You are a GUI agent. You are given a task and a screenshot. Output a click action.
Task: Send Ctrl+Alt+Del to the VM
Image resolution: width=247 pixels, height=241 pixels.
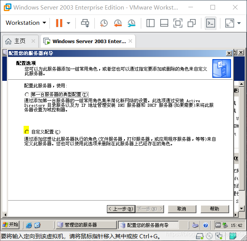tap(85, 23)
